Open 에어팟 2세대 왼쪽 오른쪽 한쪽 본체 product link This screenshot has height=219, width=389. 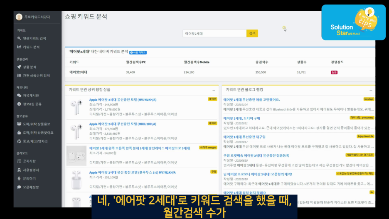click(139, 148)
